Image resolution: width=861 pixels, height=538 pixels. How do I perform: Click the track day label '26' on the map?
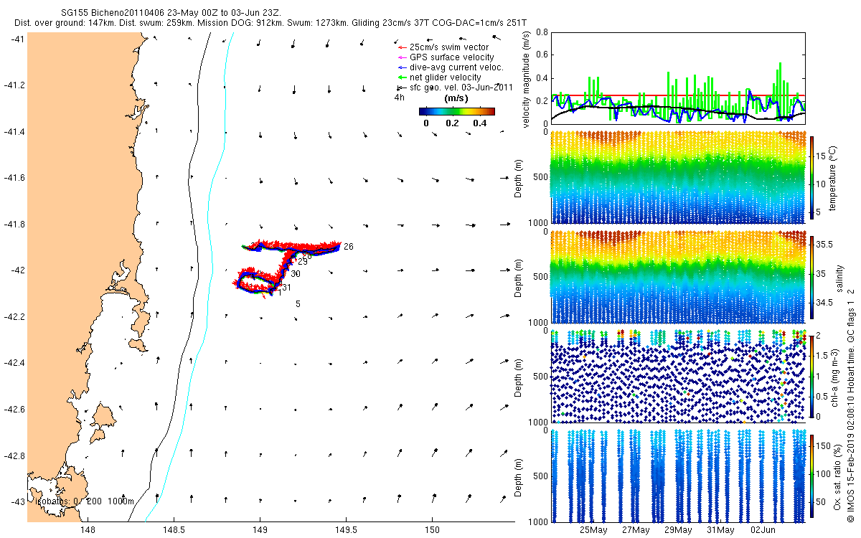(349, 247)
